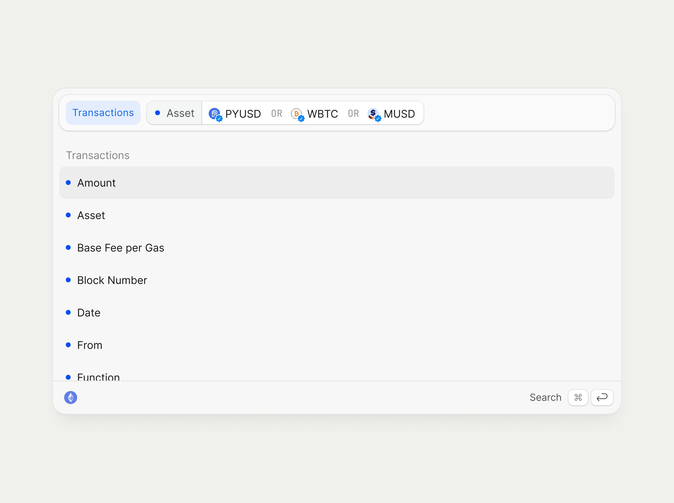Select the Transactions chip in the search bar
Screen dimensions: 674x503
point(103,113)
